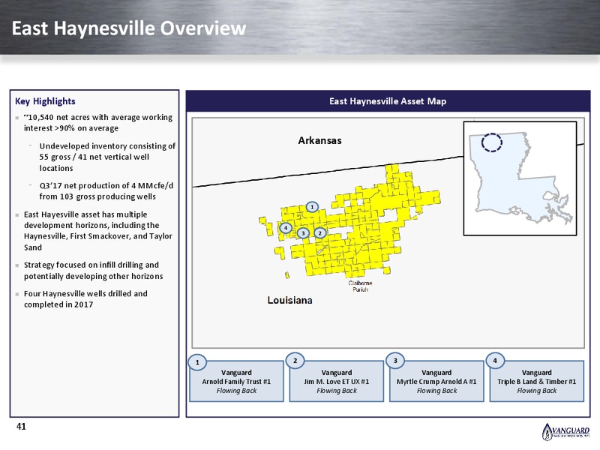Image resolution: width=600 pixels, height=450 pixels.
Task: Click the Key Highlights heading
Action: pos(45,101)
